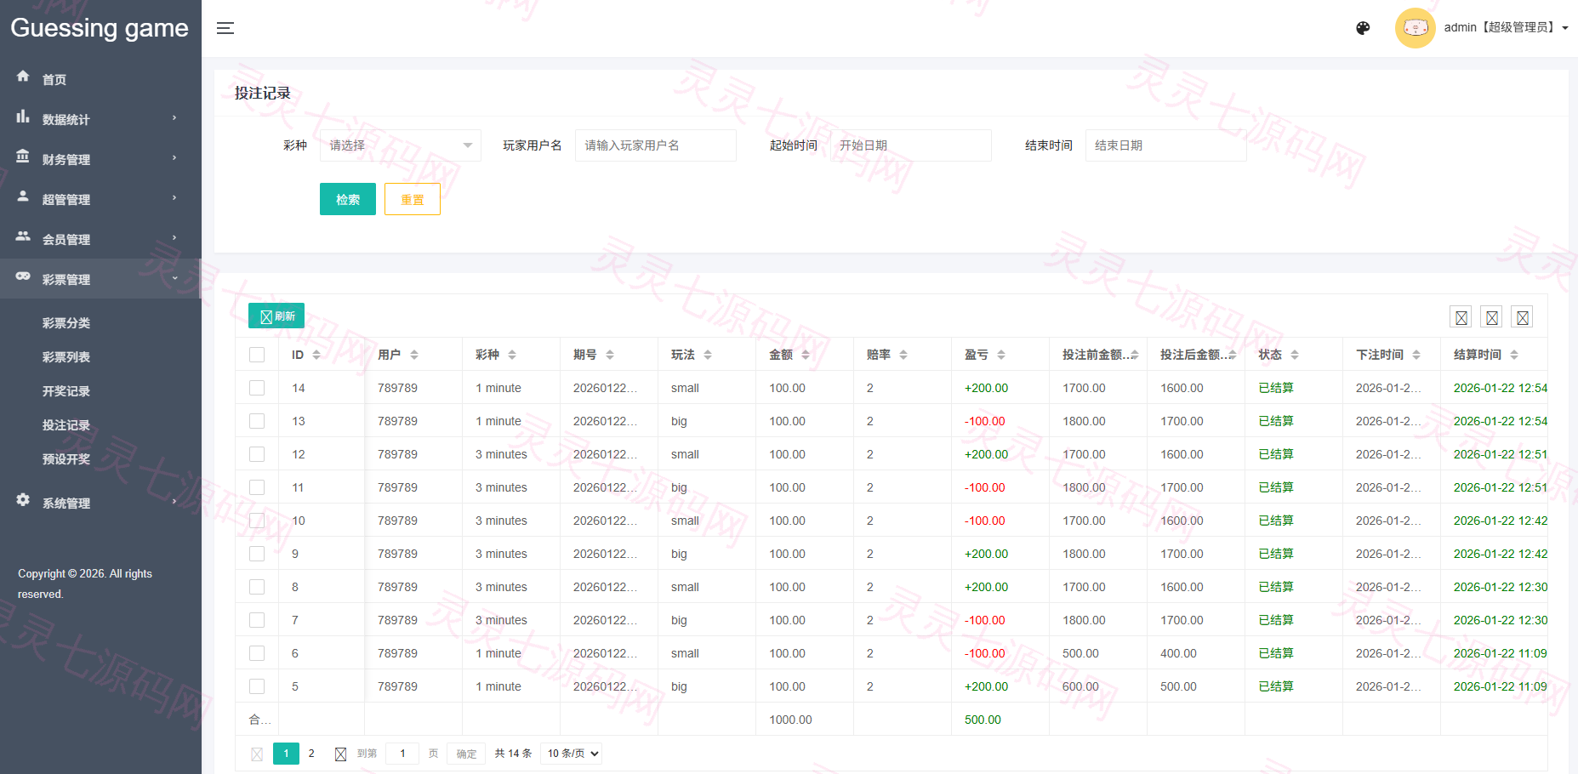Viewport: 1578px width, 774px height.
Task: Open 彩票分类 submenu item
Action: click(x=66, y=323)
